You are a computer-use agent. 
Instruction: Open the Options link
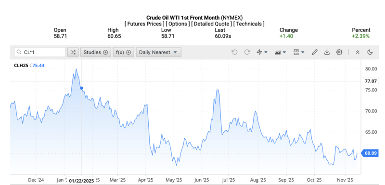pos(178,23)
